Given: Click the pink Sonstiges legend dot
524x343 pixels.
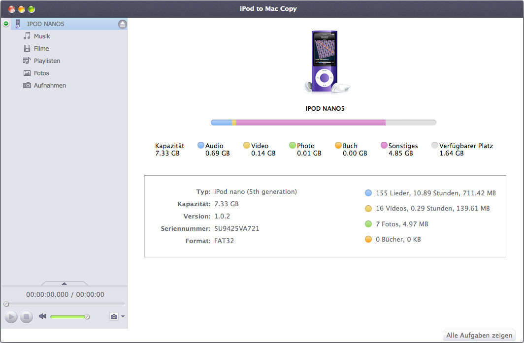Looking at the screenshot, I should coord(384,145).
